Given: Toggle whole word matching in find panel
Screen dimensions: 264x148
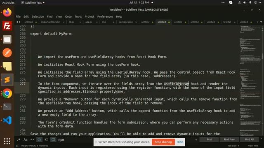Looking at the screenshot, I should [32, 140].
